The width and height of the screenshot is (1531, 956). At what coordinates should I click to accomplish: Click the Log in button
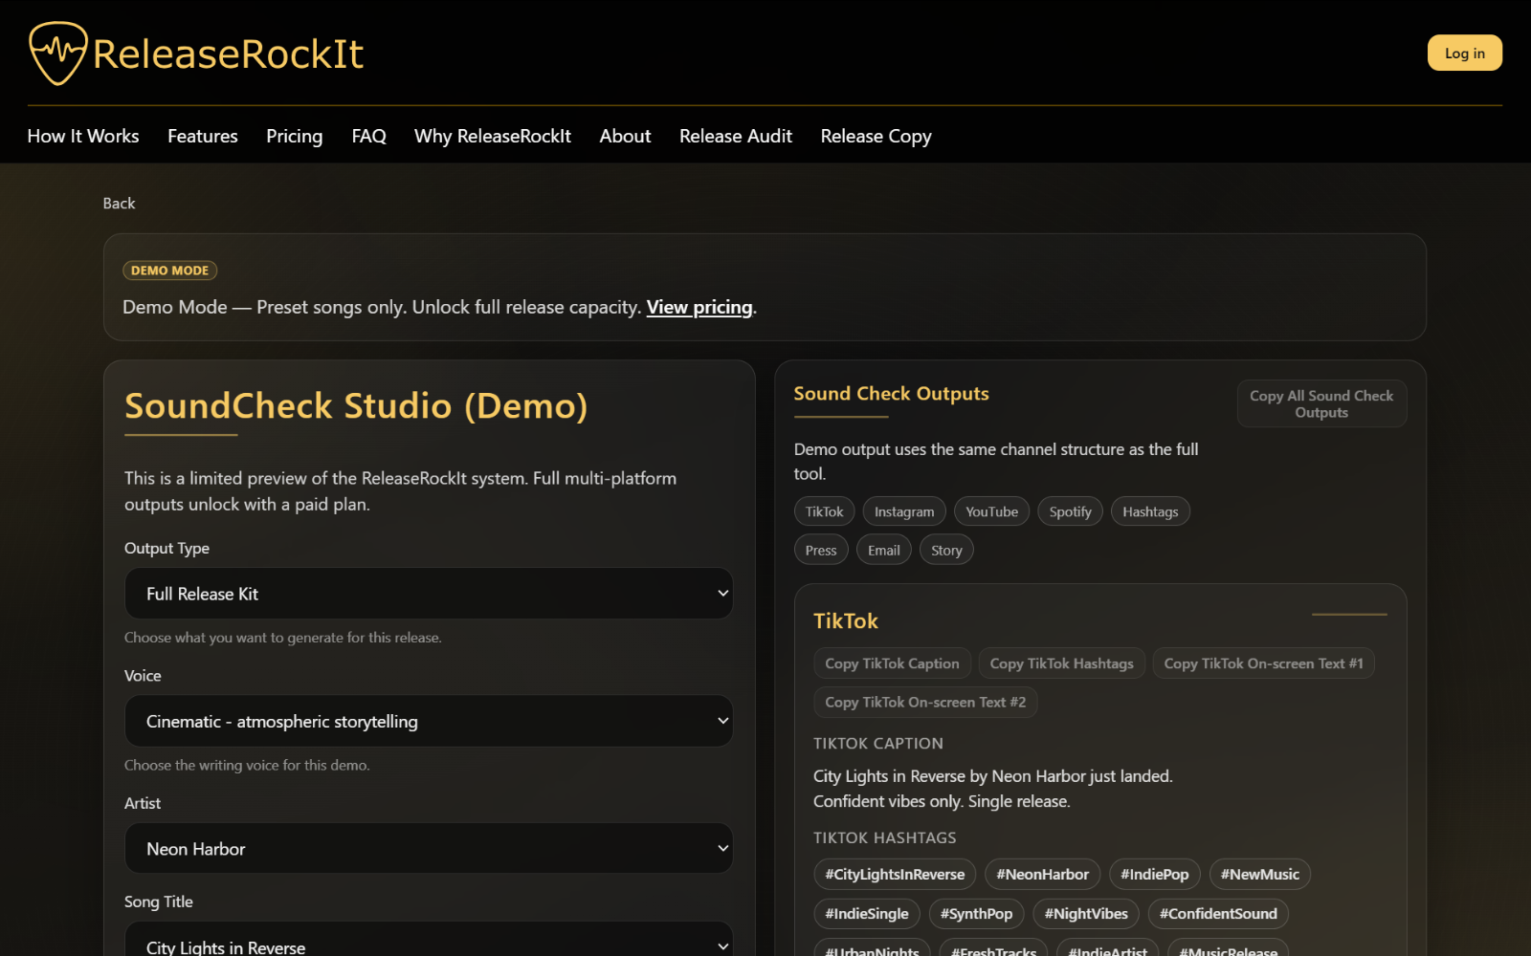[x=1464, y=53]
